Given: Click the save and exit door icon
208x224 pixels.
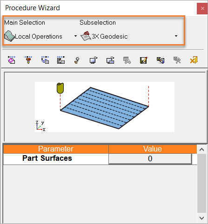Looking at the screenshot, I should 161,60.
